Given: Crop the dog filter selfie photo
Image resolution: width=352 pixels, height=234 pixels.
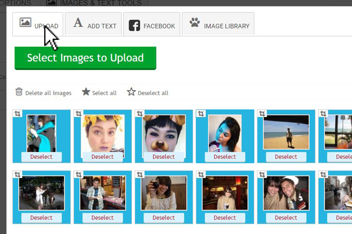Looking at the screenshot, I should 140,114.
